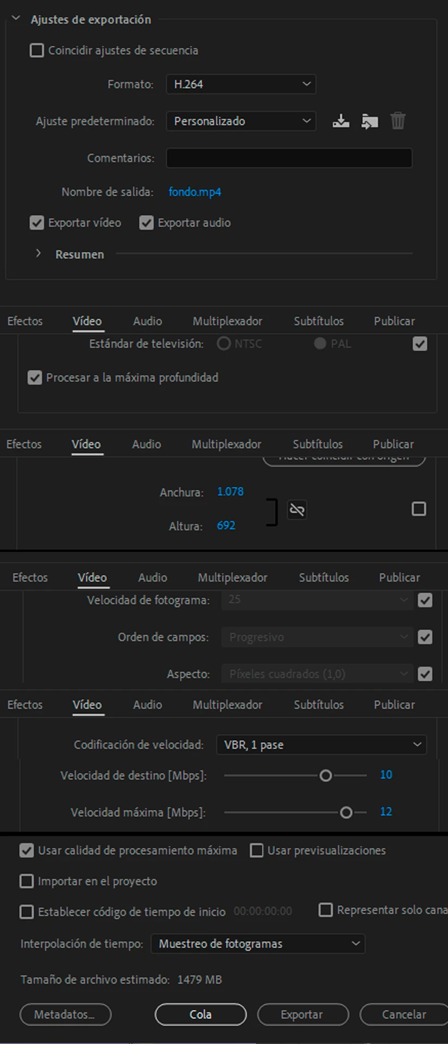Disable Usar calidad de procesamiento máxima
448x1044 pixels.
click(27, 850)
